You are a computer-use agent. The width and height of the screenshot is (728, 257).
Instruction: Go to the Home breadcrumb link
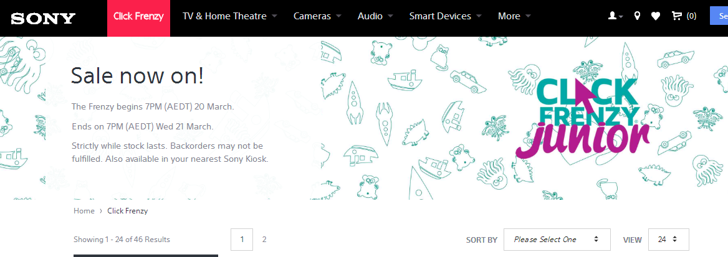84,210
